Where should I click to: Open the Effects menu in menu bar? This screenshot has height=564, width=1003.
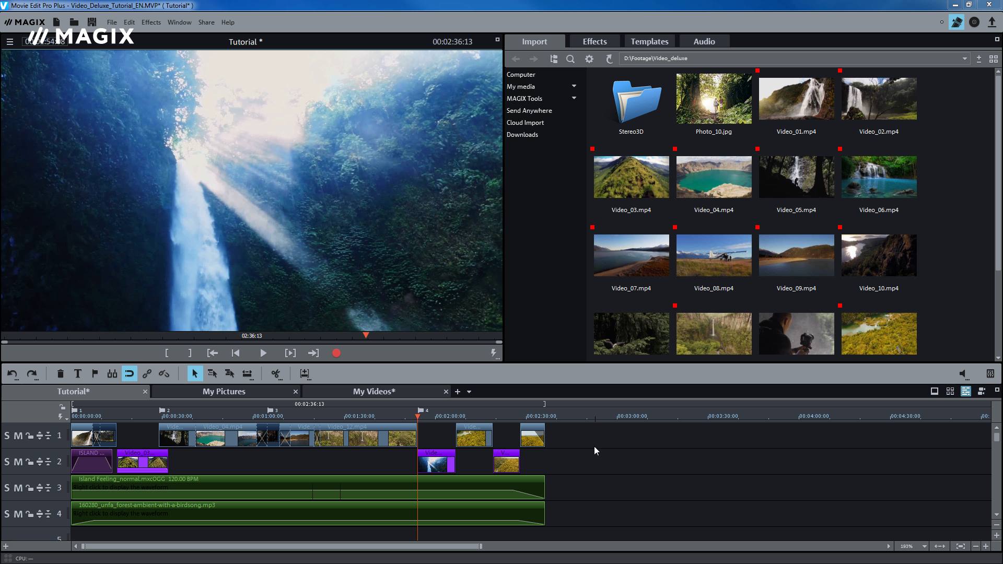(151, 22)
